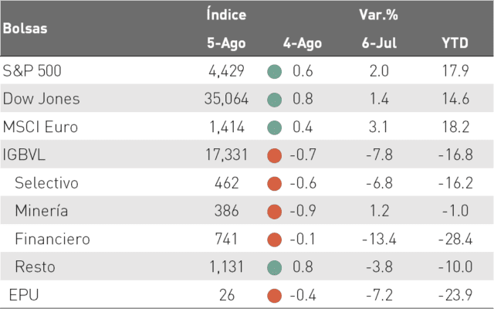Select the green circle for MSCI Euro
This screenshot has height=309, width=494.
(x=275, y=127)
